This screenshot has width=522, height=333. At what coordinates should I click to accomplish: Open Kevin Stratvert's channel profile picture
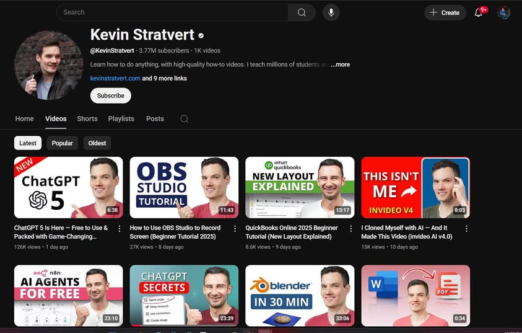coord(48,65)
